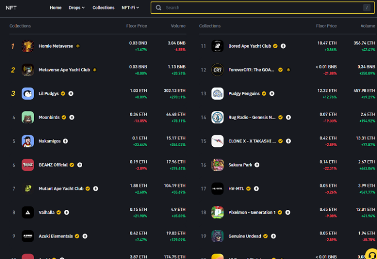Viewport: 377px width, 259px height.
Task: Click Nakamigos volume 15.17 ETH
Action: 176,138
